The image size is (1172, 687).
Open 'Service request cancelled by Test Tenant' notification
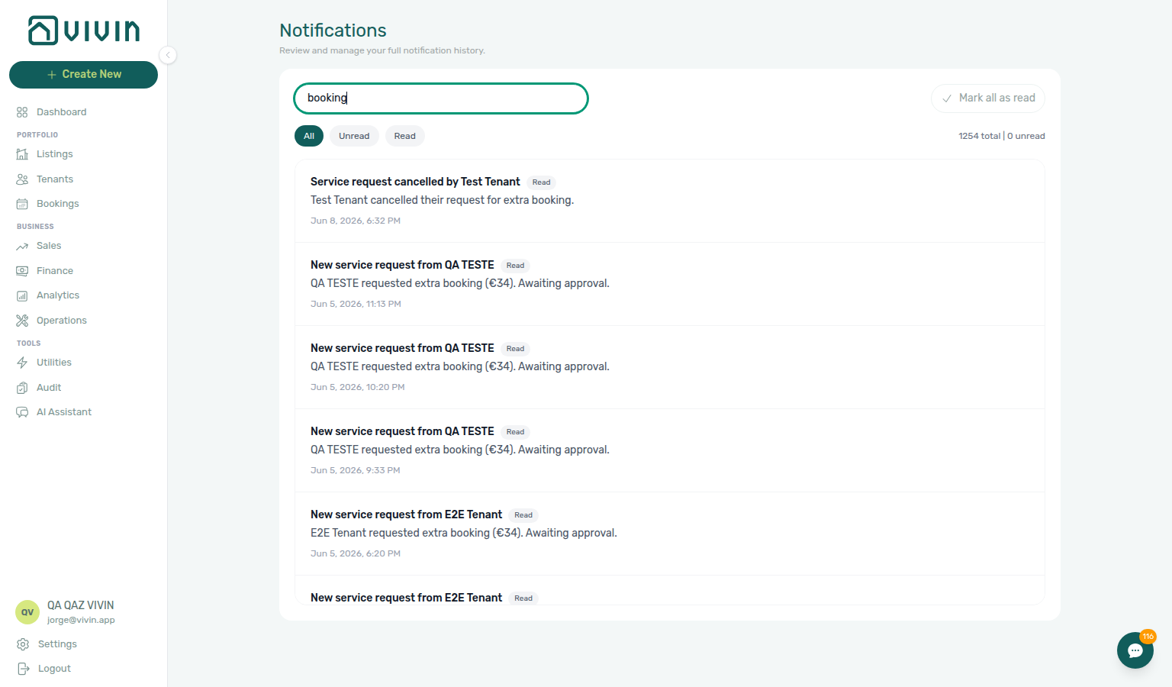[x=670, y=201]
